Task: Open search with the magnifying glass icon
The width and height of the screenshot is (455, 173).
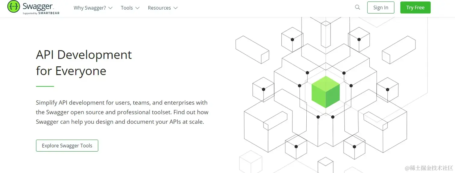Action: pyautogui.click(x=357, y=8)
